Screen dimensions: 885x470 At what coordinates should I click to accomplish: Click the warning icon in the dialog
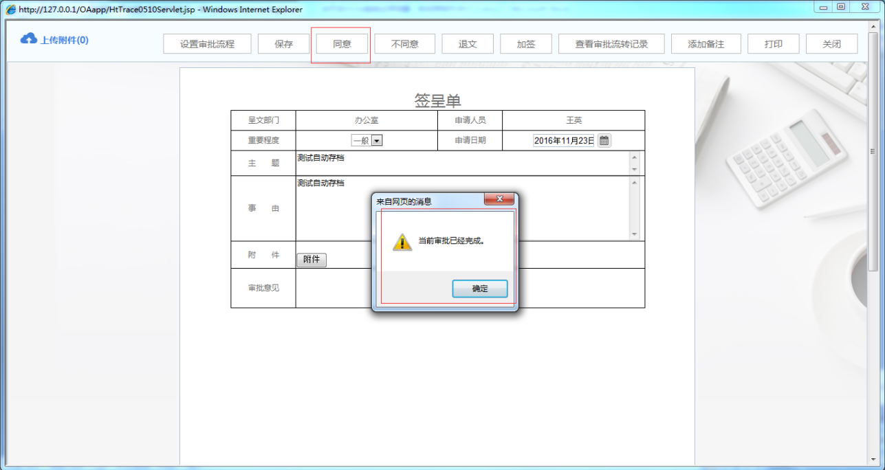pyautogui.click(x=402, y=243)
